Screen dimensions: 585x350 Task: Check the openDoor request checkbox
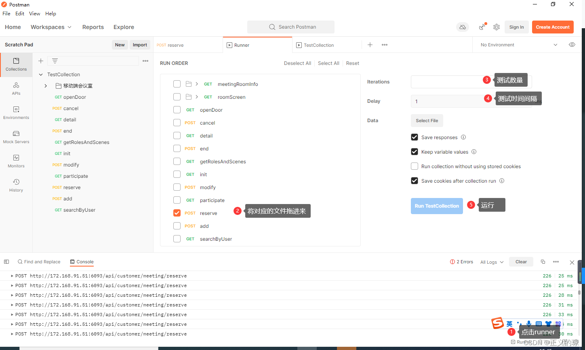[x=177, y=110]
